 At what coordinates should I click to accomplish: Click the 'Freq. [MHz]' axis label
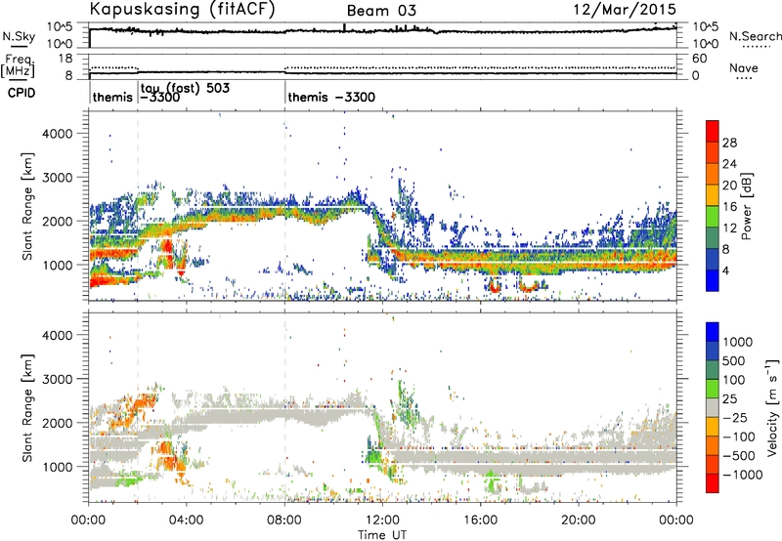pos(18,65)
